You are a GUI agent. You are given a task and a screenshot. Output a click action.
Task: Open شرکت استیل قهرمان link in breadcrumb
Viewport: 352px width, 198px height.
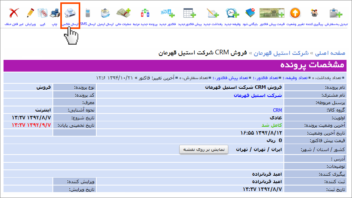click(281, 53)
